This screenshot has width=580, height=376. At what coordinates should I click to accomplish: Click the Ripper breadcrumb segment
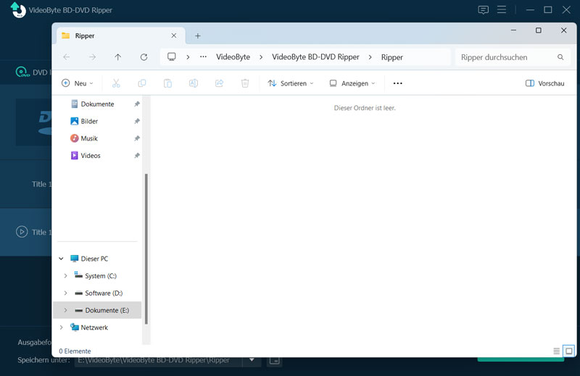point(392,57)
